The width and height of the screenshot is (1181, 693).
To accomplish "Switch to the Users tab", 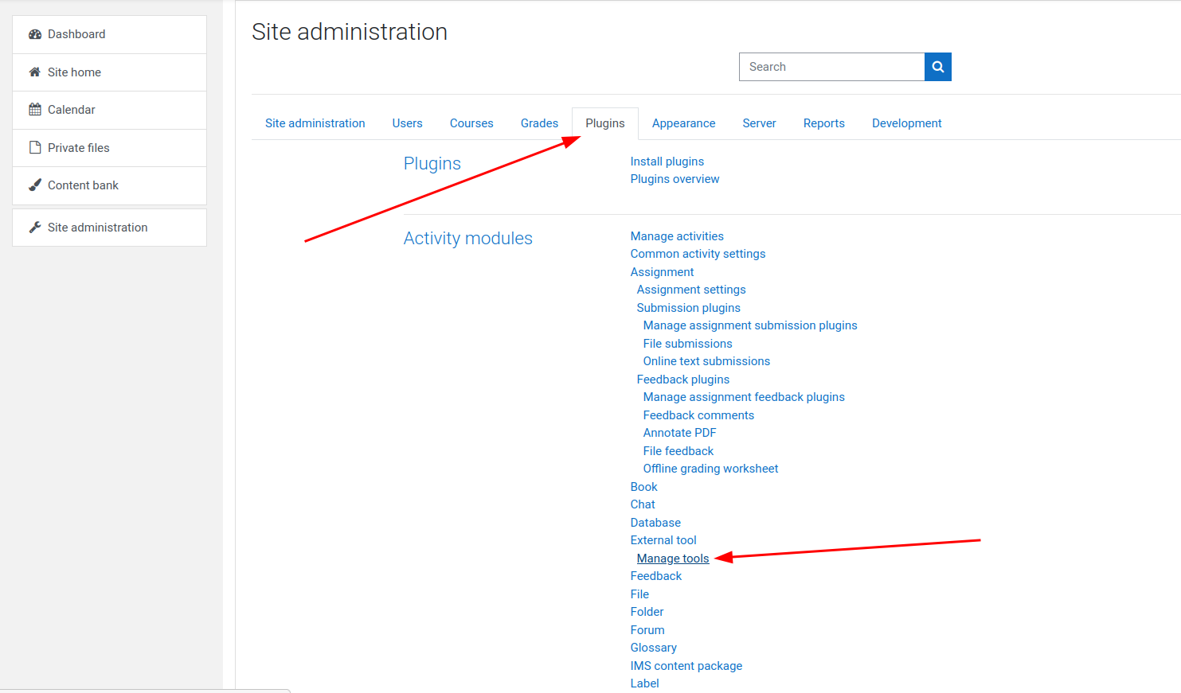I will (407, 123).
